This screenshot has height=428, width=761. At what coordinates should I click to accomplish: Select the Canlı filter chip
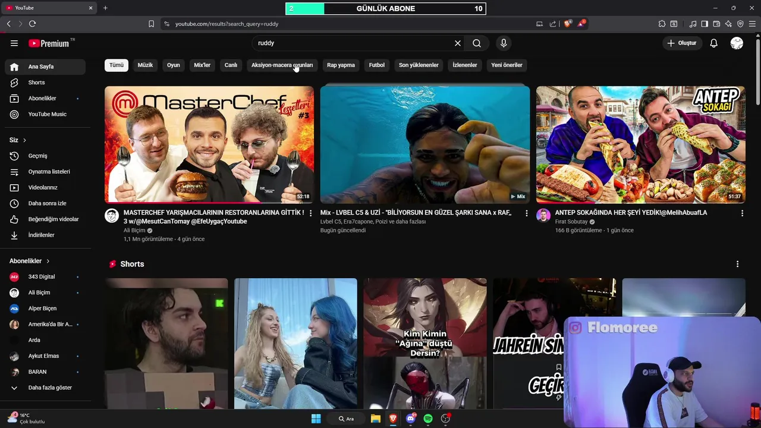(231, 65)
